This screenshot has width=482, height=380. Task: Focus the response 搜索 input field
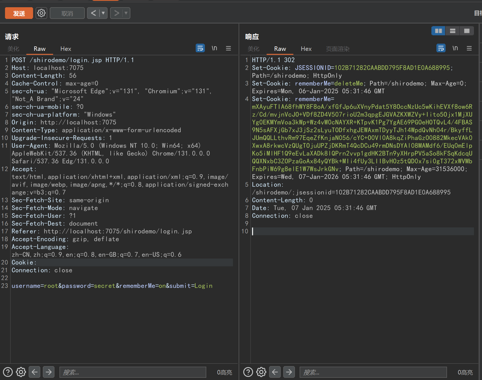(x=373, y=372)
